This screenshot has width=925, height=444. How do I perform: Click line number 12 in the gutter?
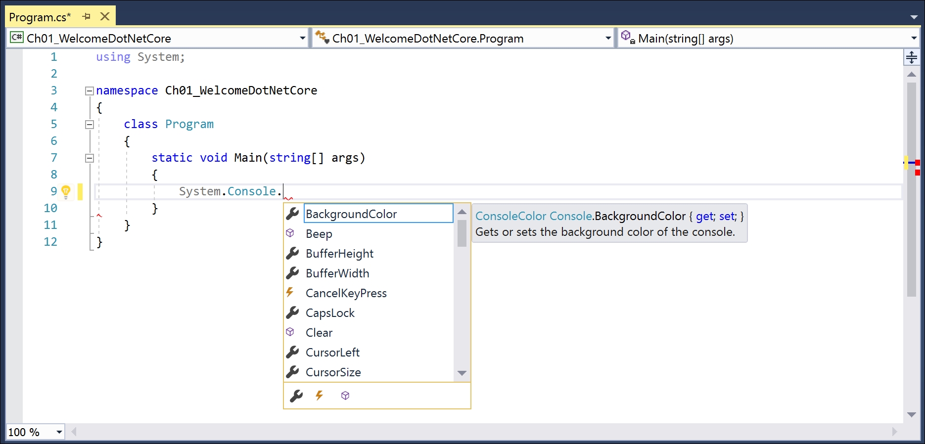coord(50,242)
